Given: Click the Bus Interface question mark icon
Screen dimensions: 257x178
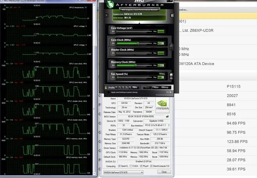Looking at the screenshot, I should pos(169,125).
